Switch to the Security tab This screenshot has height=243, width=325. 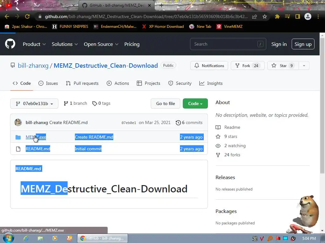click(x=180, y=83)
